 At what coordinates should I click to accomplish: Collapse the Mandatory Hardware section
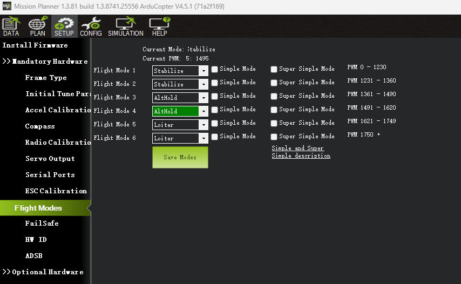45,62
